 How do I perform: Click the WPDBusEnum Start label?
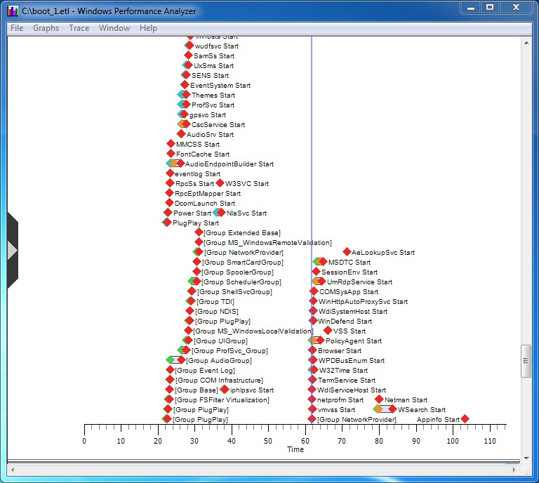(x=352, y=361)
